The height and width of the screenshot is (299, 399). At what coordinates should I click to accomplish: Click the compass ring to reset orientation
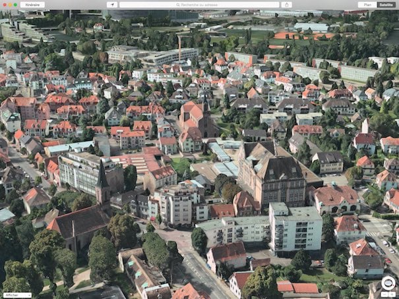(388, 282)
